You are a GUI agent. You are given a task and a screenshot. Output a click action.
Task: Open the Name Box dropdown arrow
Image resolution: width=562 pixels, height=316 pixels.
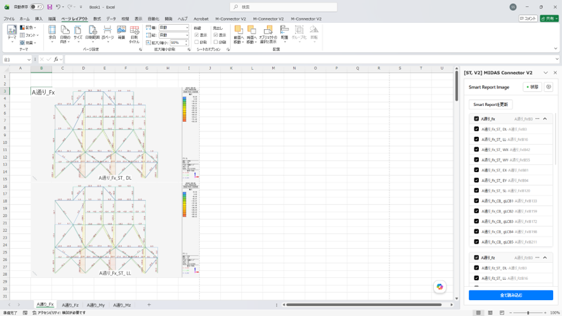[29, 60]
